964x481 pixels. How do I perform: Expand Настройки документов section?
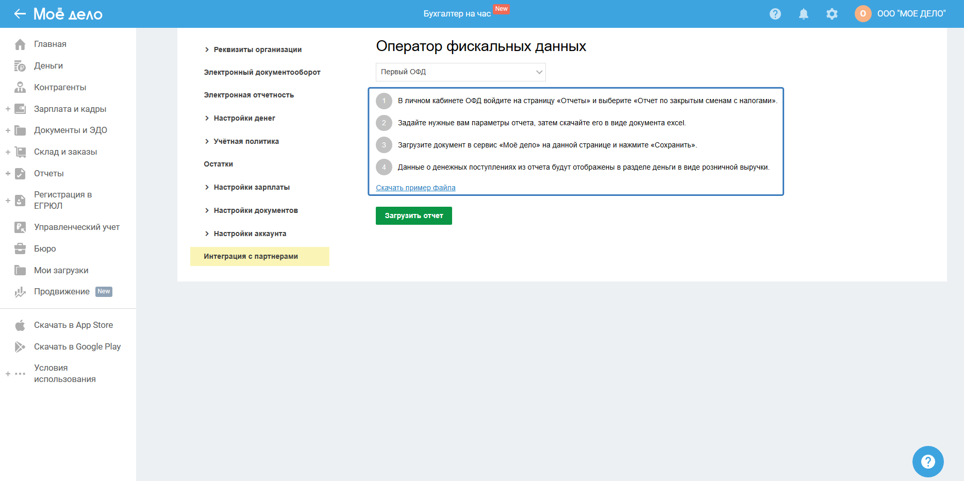click(x=207, y=210)
